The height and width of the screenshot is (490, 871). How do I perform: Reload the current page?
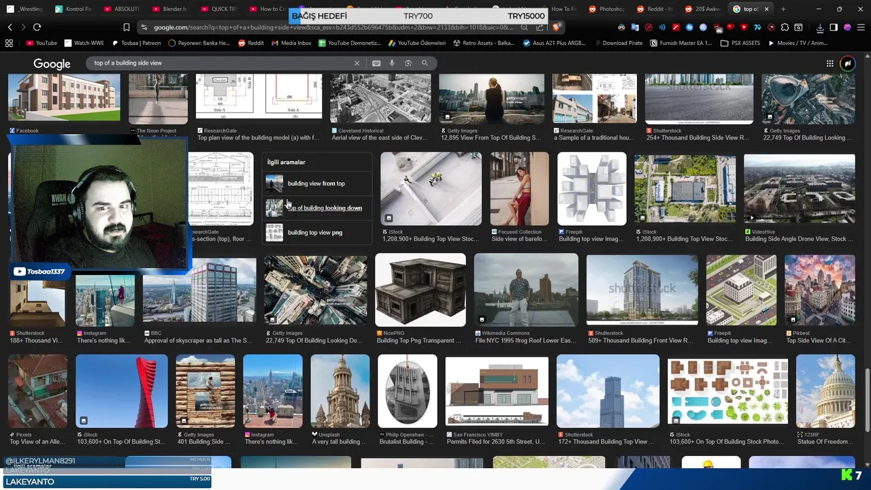(37, 27)
